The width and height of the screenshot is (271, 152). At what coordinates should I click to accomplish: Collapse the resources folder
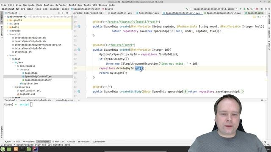click(x=13, y=87)
